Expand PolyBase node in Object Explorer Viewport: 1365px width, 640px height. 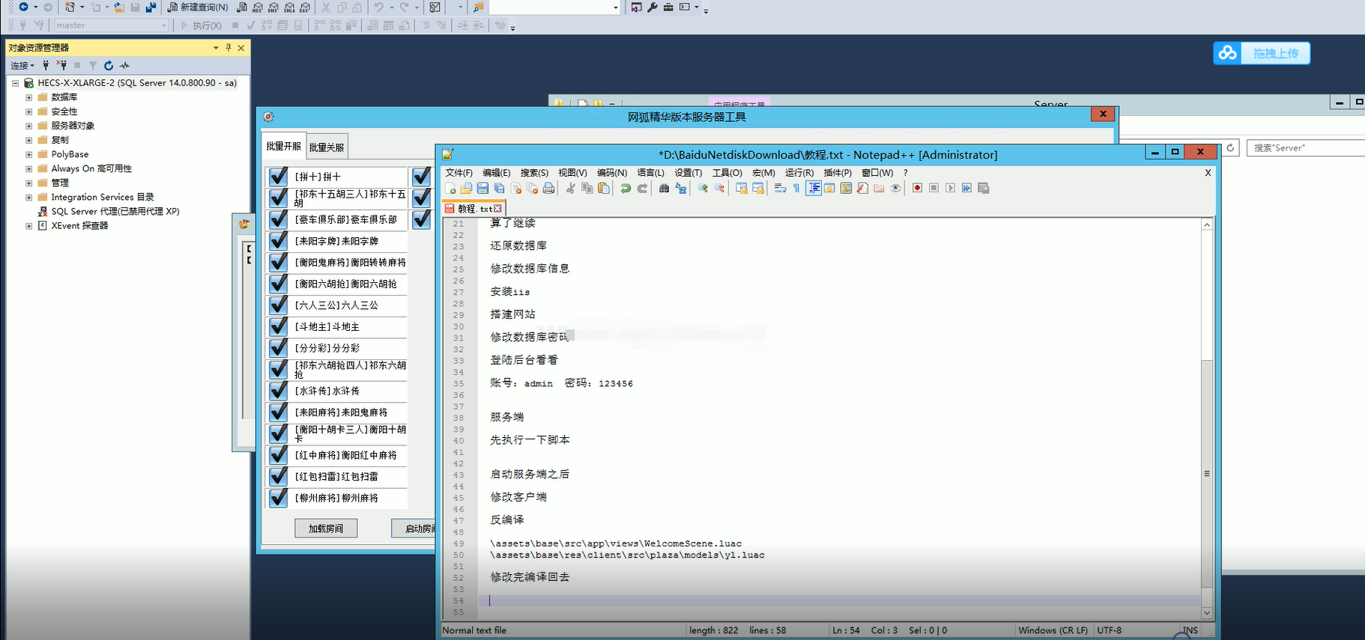point(28,154)
